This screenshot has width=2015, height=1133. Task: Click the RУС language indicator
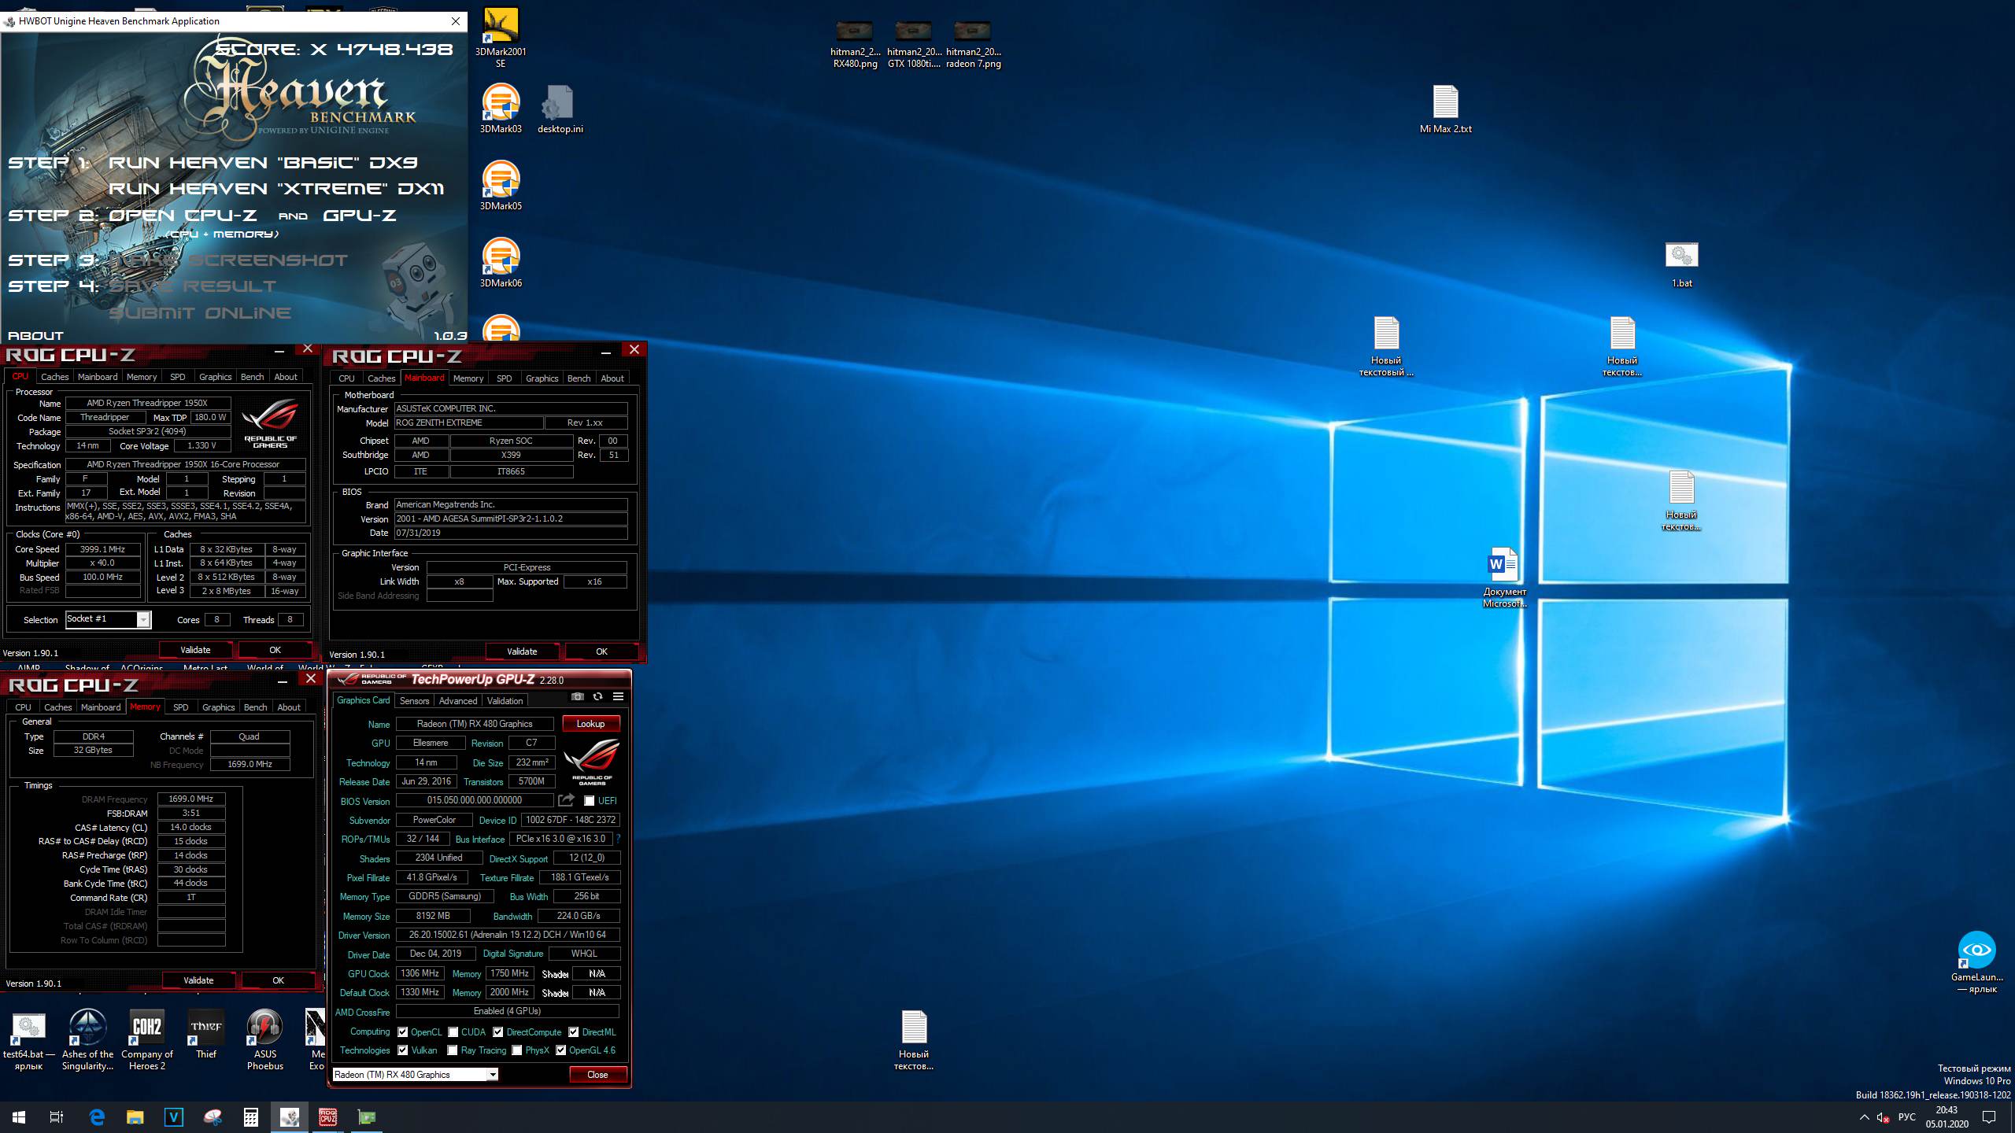[x=1906, y=1117]
